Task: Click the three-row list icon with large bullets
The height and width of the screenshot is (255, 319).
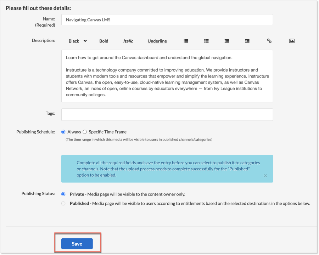Action: tap(206, 41)
